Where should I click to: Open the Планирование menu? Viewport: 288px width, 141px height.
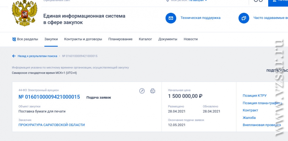120,39
